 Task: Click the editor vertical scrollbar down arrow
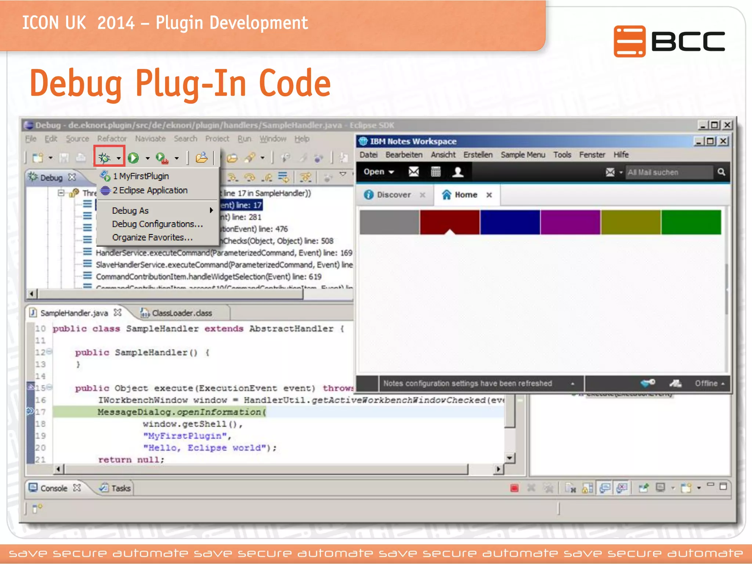click(x=509, y=458)
